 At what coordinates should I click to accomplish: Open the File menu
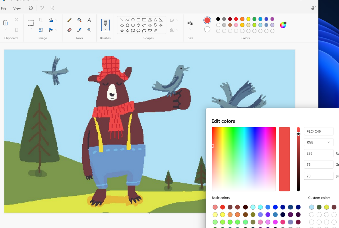4,8
